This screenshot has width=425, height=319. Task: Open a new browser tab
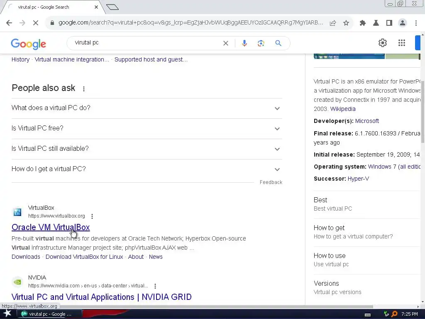coord(112,7)
